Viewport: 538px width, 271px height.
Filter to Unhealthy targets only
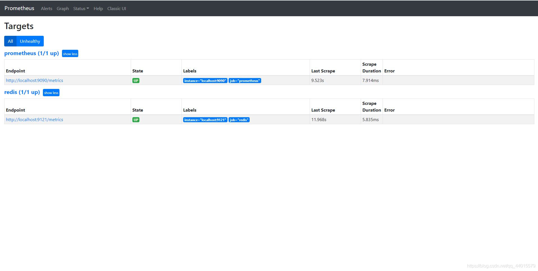[30, 41]
